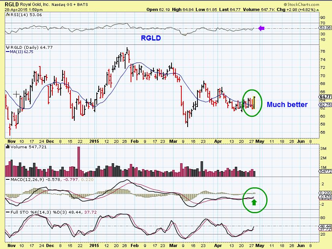Click the yellow-highlighted latest price bar

tap(254, 103)
